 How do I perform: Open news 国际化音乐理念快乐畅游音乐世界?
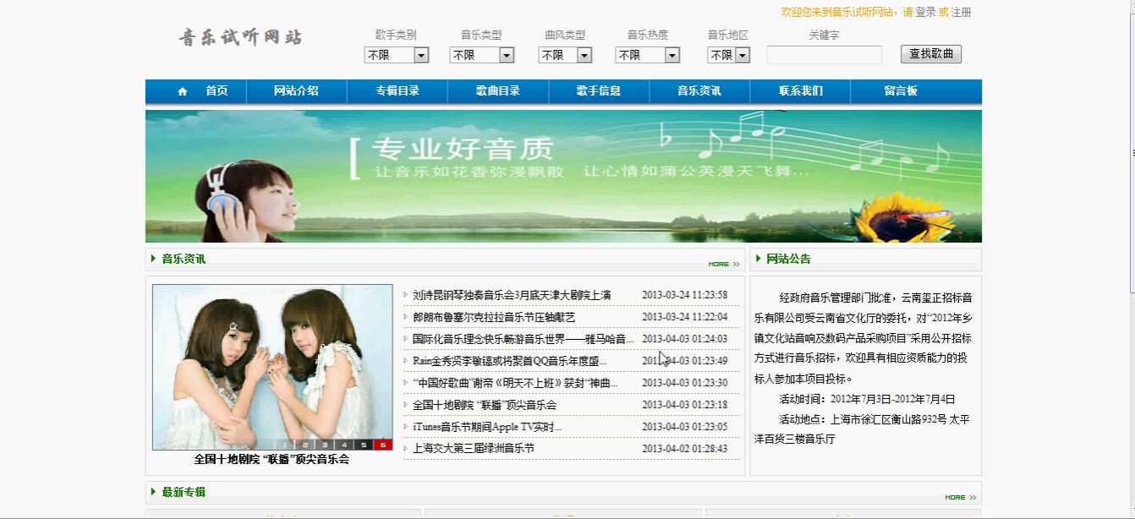point(523,339)
